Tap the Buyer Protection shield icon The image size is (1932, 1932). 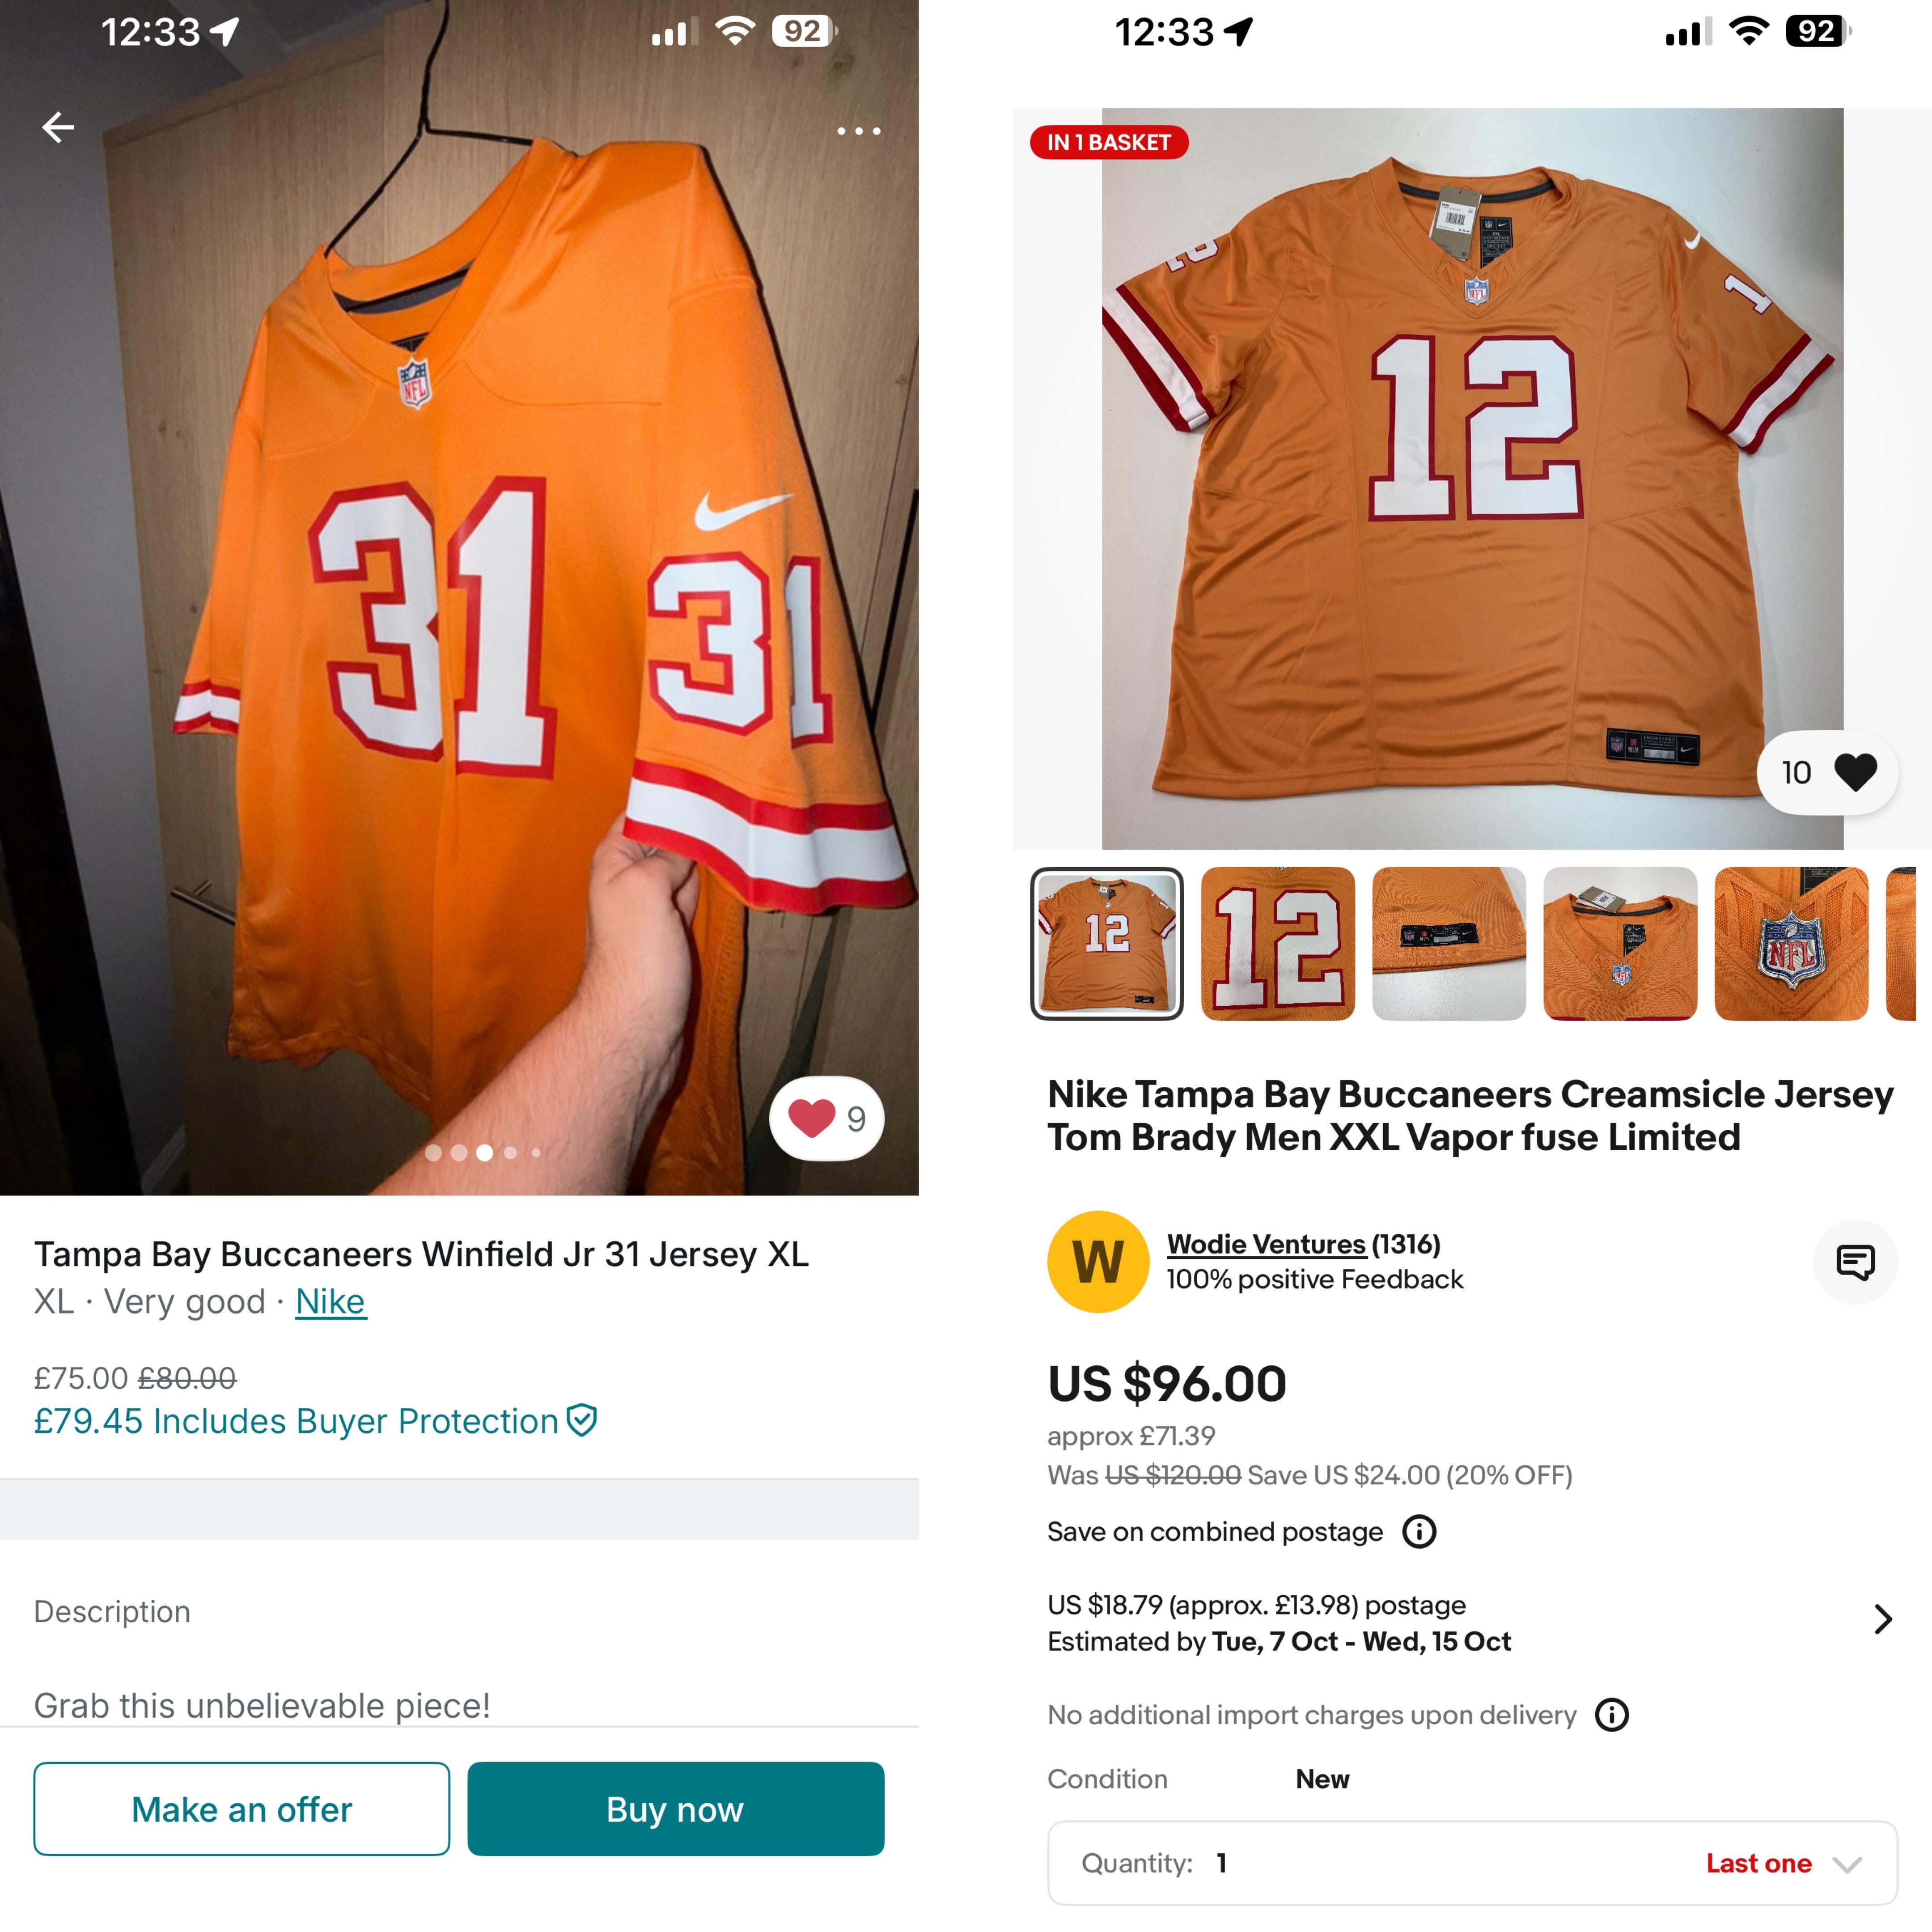(x=582, y=1420)
